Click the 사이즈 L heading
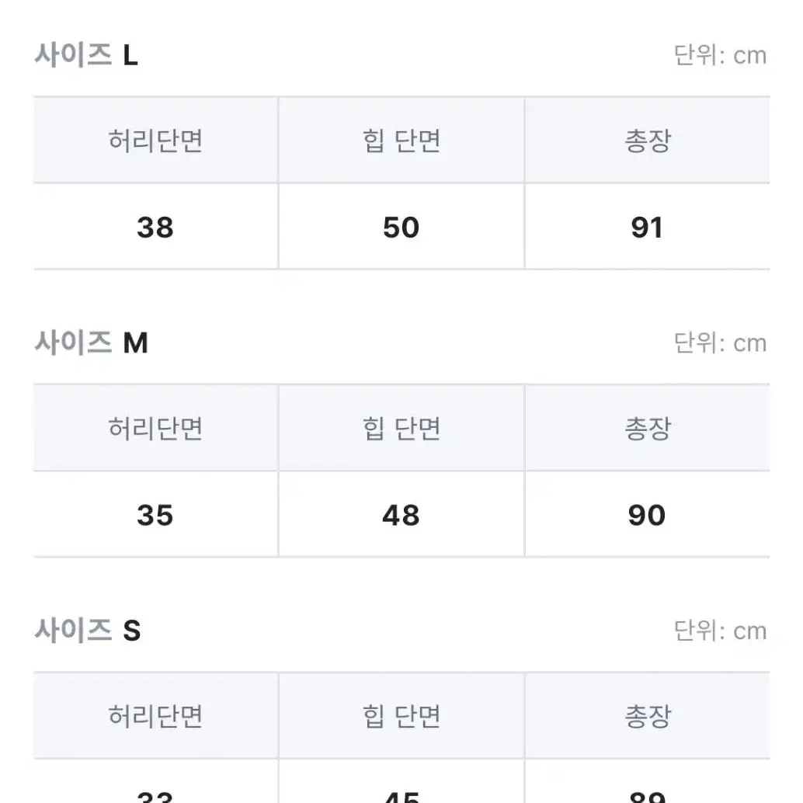The width and height of the screenshot is (803, 803). [x=86, y=55]
